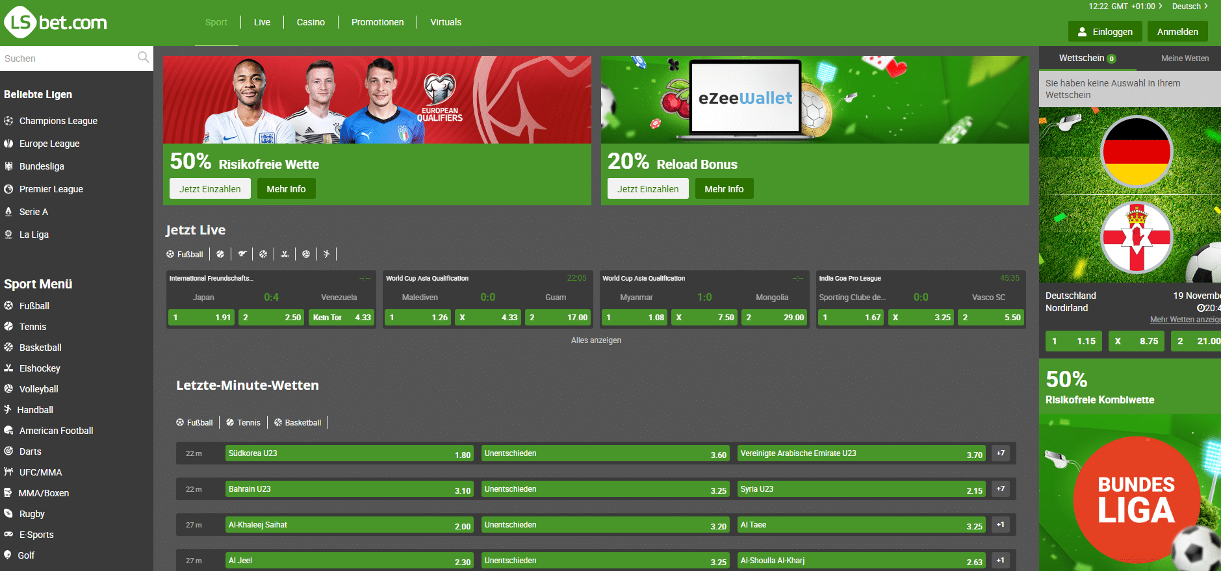This screenshot has width=1221, height=571.
Task: Expand +7 more bets for Südkorea U23
Action: point(1001,453)
